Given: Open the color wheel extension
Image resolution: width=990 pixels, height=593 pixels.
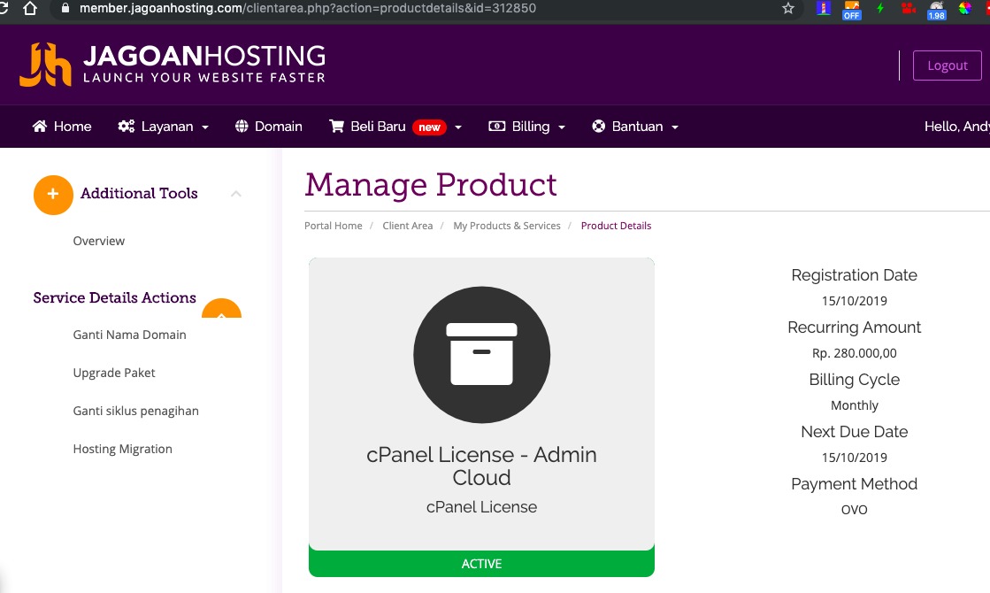Looking at the screenshot, I should click(x=964, y=8).
